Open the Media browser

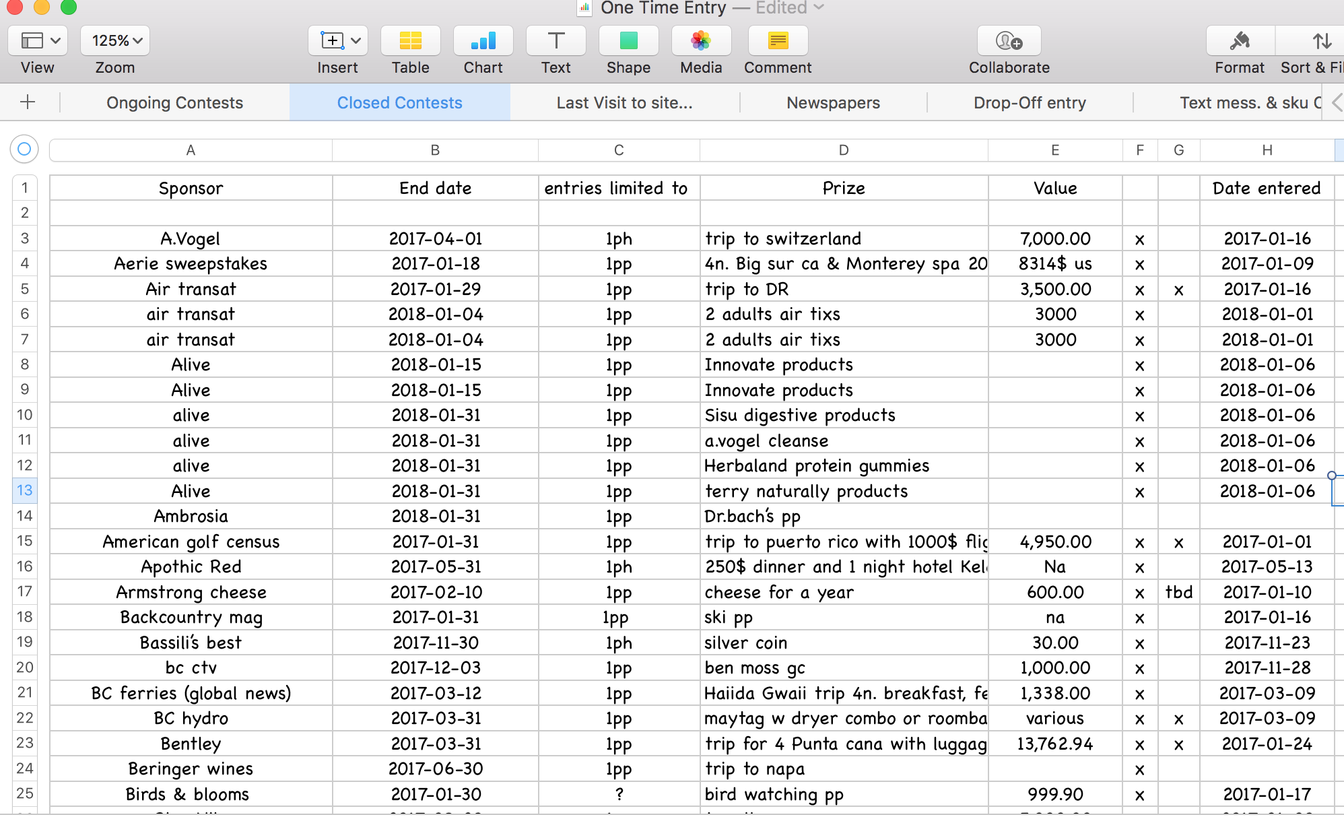(x=702, y=41)
